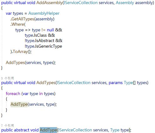Click the AddType call inside foreach loop

point(19,104)
